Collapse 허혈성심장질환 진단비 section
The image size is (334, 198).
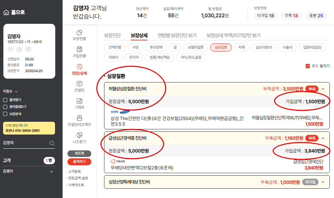point(323,89)
